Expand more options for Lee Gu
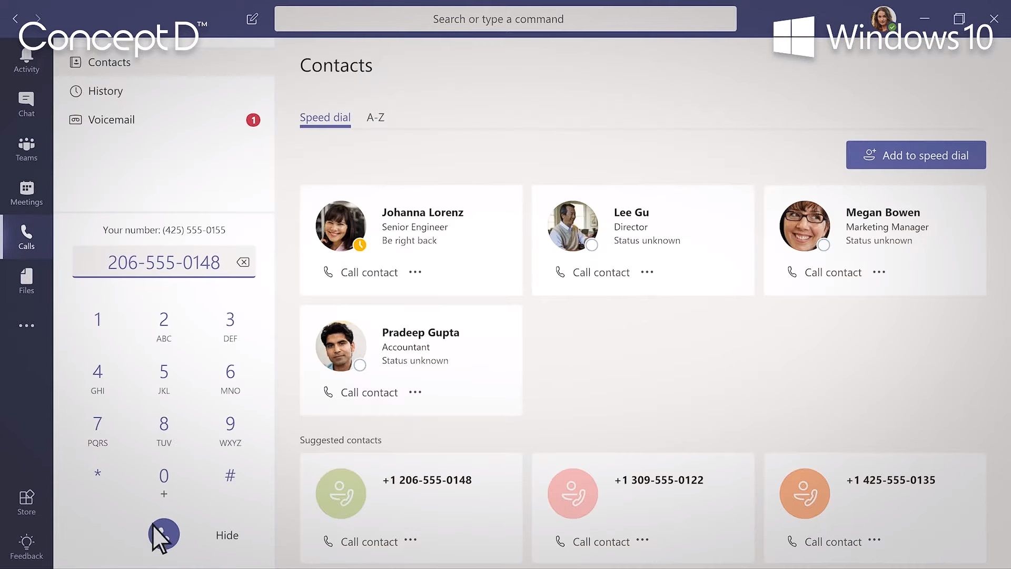 coord(647,272)
